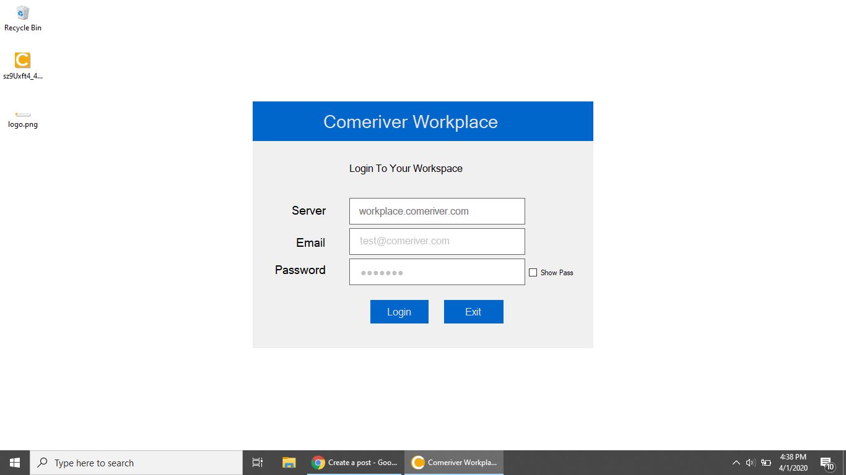Expand the hidden system tray icons
846x475 pixels.
click(x=736, y=463)
